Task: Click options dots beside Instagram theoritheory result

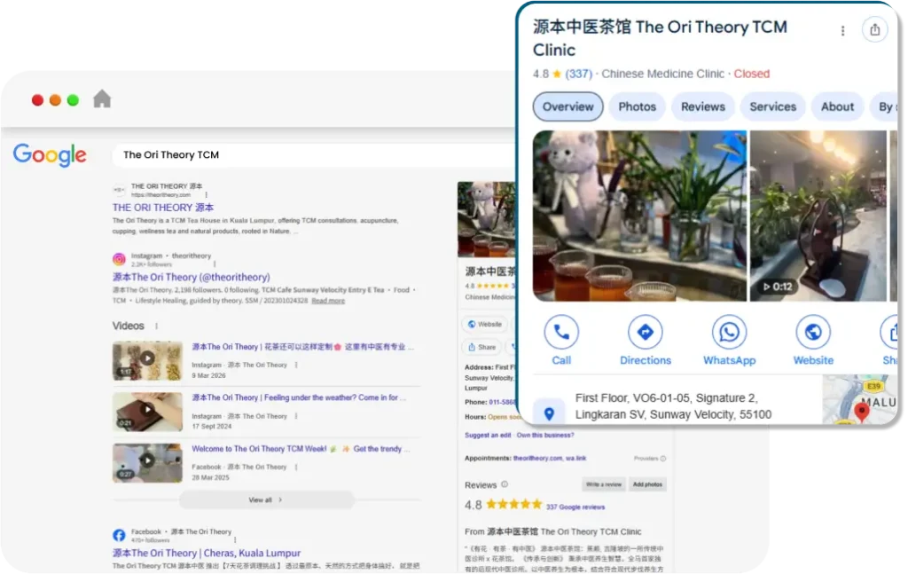Action: click(215, 264)
